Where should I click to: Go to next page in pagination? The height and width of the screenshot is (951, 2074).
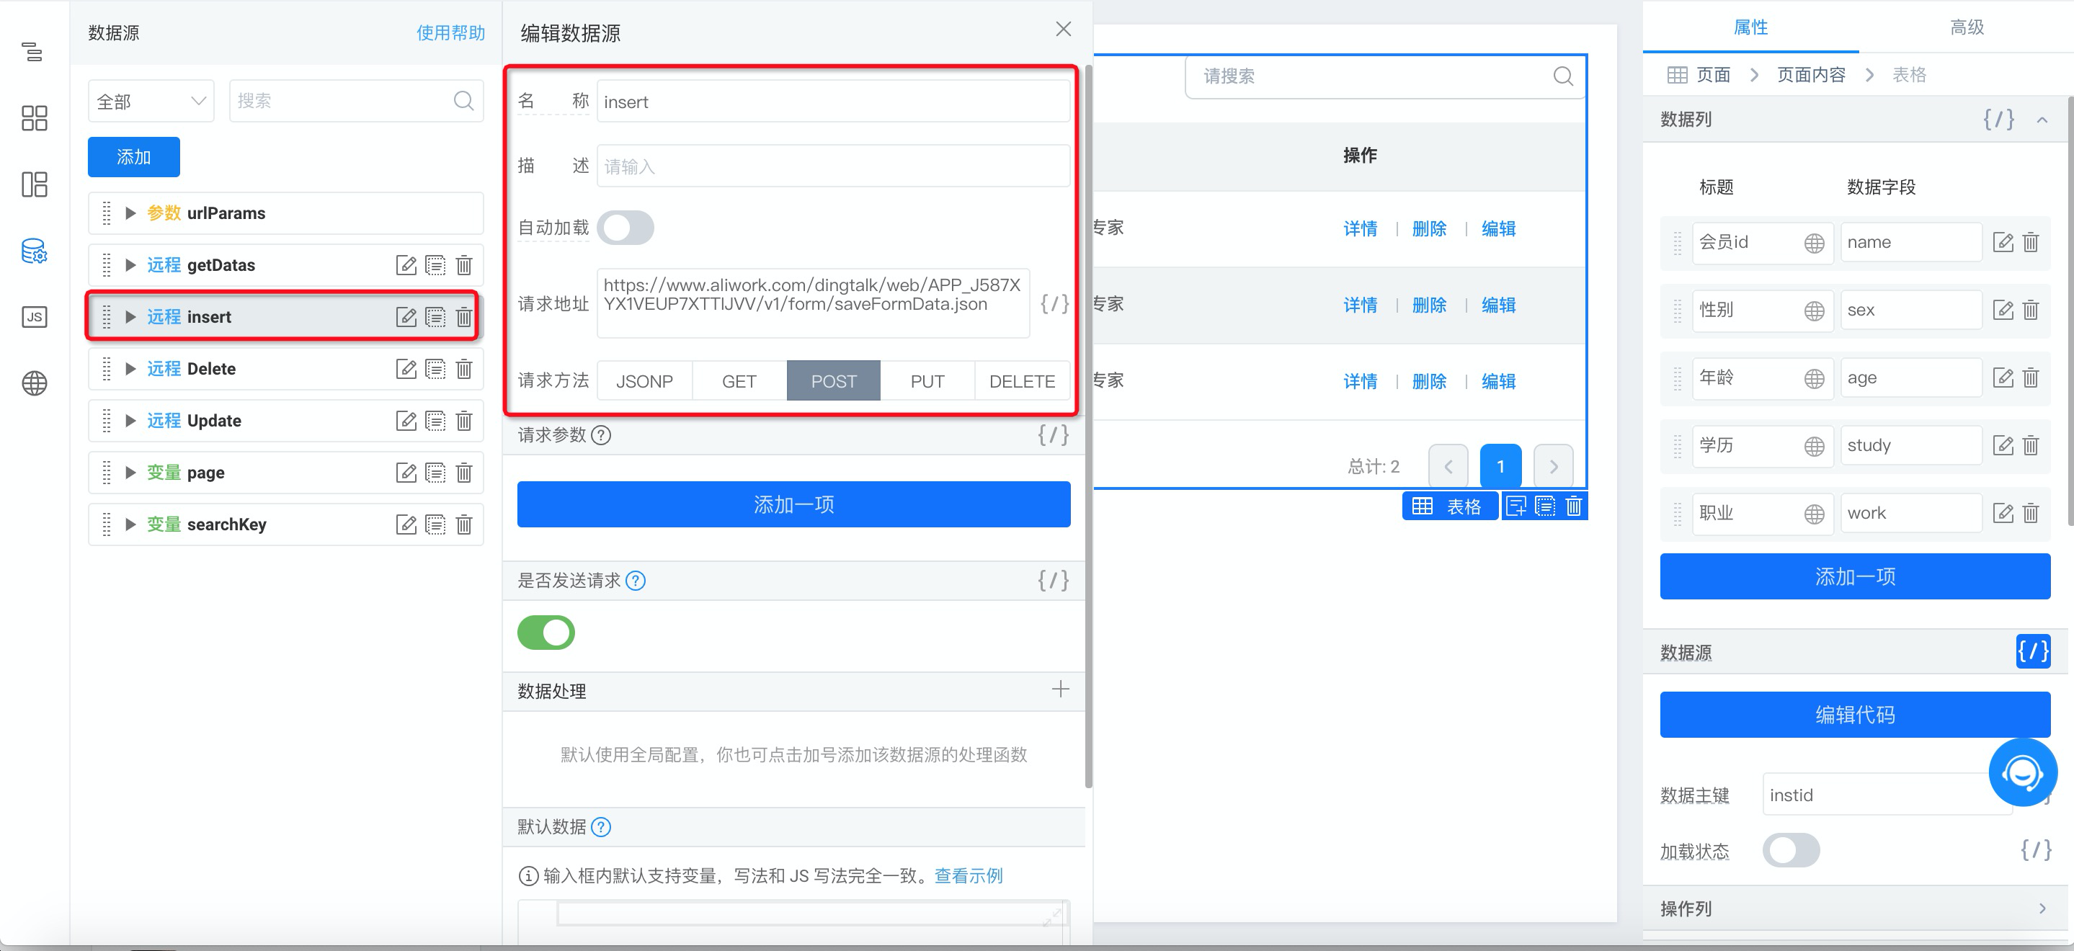tap(1553, 466)
